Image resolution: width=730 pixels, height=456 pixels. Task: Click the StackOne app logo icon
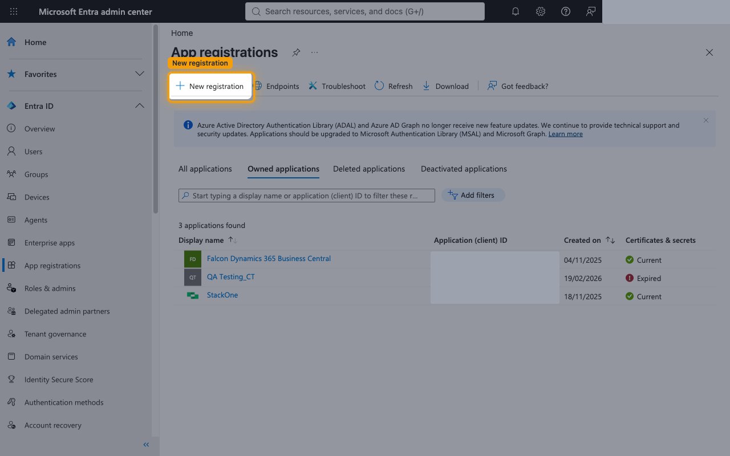193,295
